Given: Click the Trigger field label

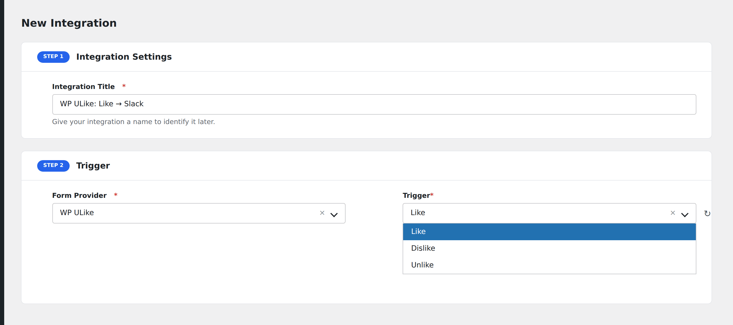Looking at the screenshot, I should [416, 196].
